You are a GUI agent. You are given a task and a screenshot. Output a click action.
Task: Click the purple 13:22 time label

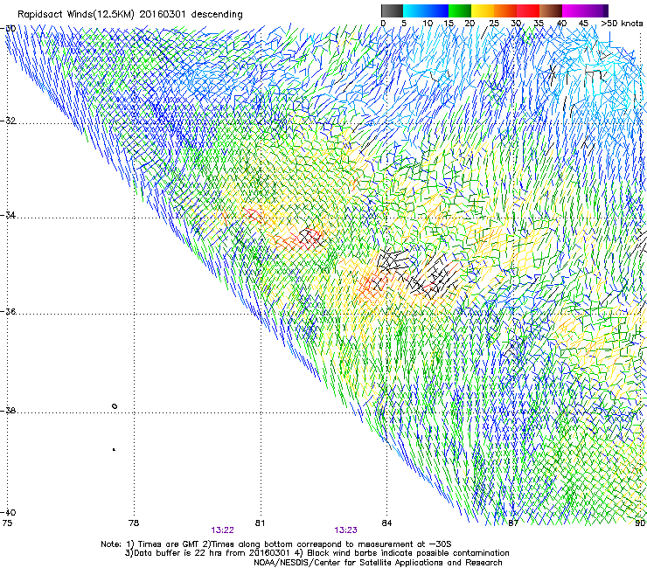click(x=222, y=530)
